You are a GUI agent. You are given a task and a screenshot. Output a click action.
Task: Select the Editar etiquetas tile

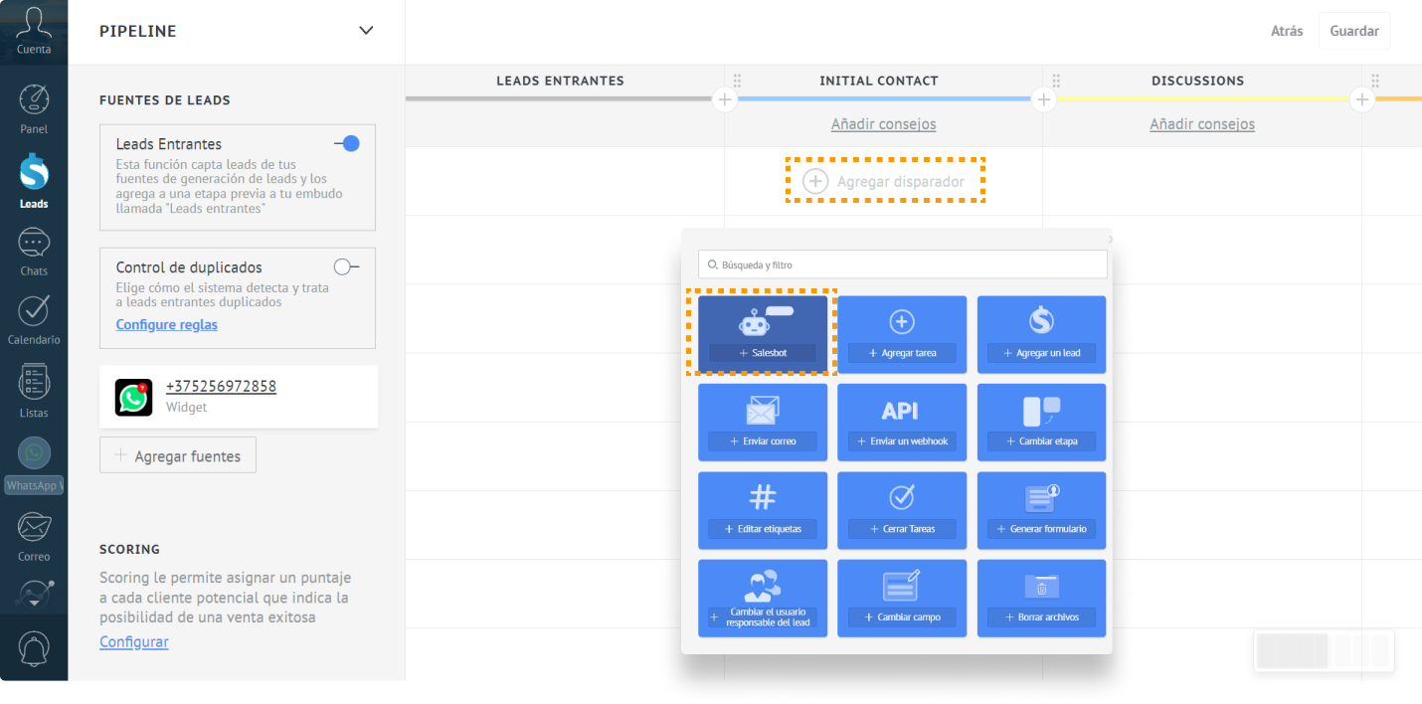point(763,510)
